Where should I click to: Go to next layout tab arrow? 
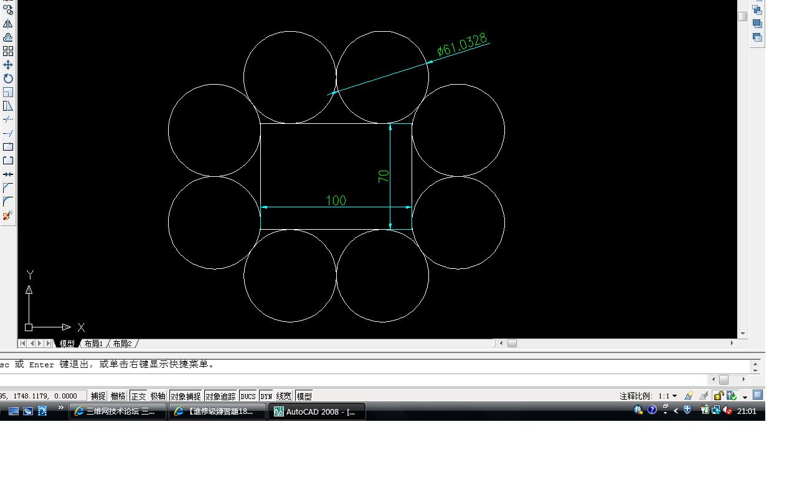[x=40, y=344]
